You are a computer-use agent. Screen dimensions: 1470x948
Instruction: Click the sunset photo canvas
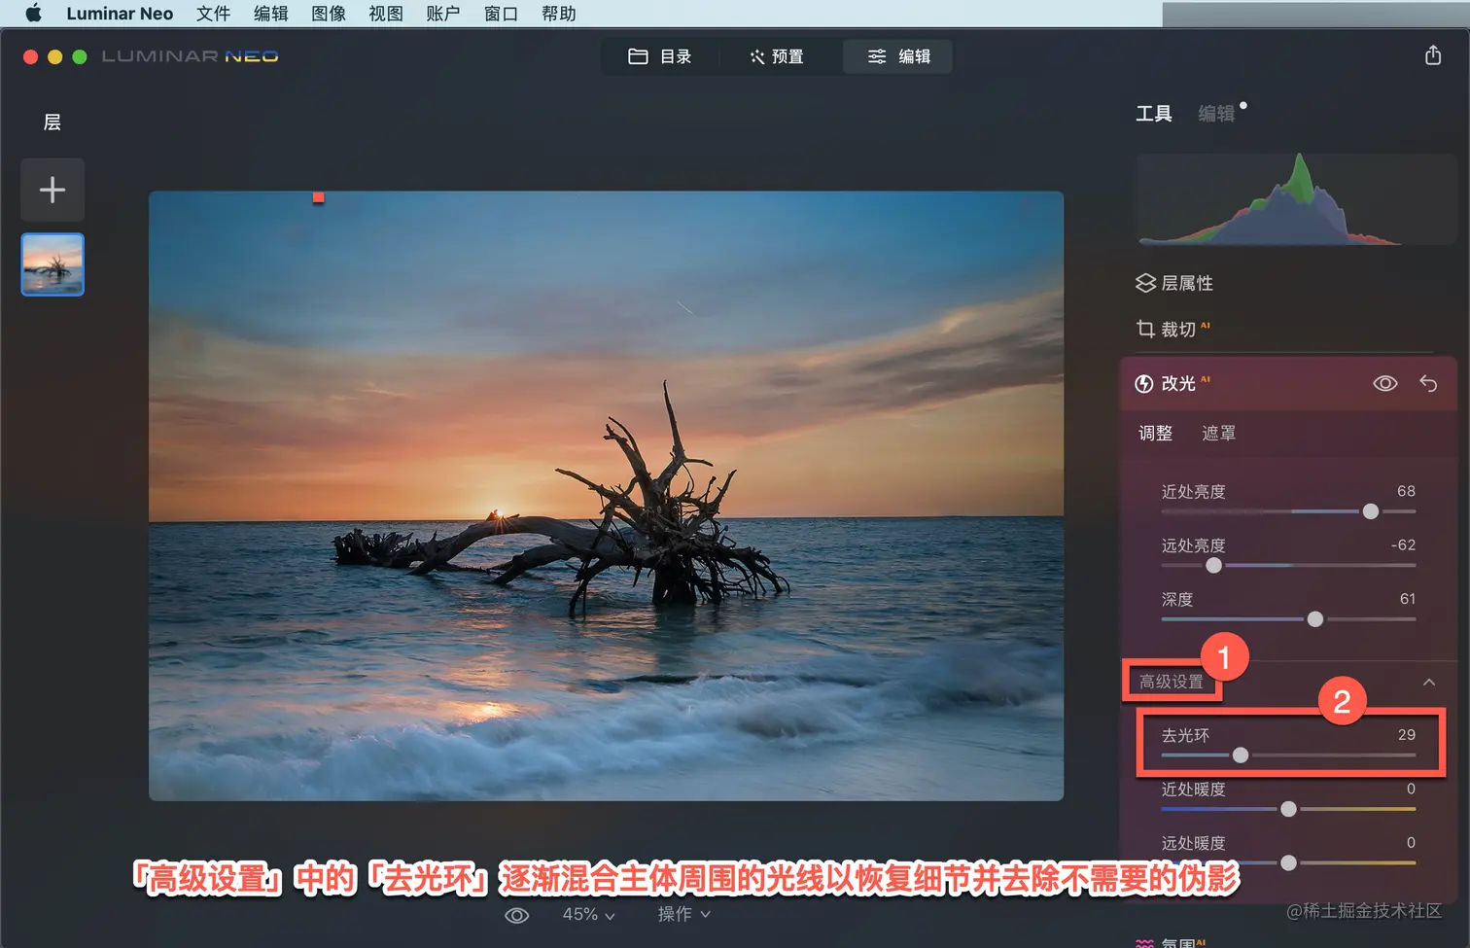tap(606, 496)
